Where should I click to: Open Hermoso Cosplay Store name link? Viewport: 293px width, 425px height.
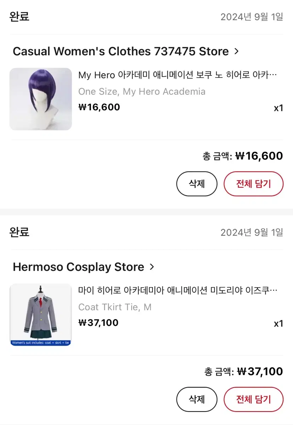click(79, 267)
